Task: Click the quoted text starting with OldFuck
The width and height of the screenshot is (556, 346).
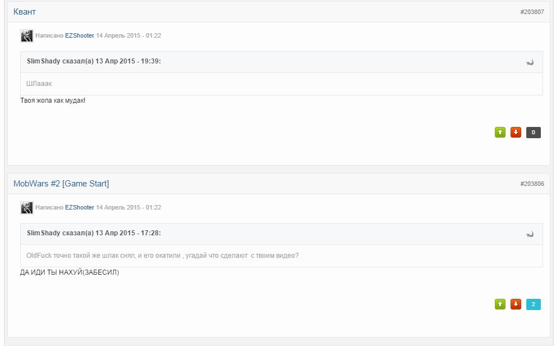Action: pos(162,256)
